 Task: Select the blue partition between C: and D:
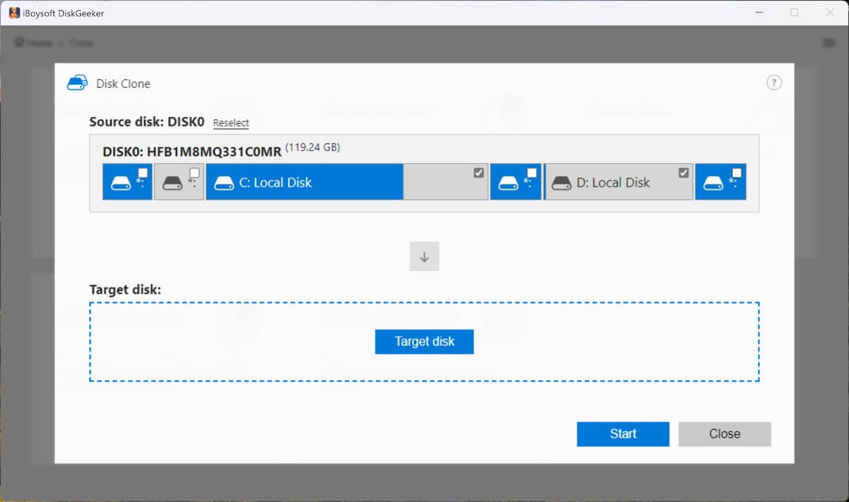tap(515, 182)
